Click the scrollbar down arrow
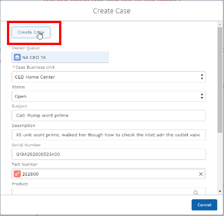The width and height of the screenshot is (224, 216). [x=220, y=191]
